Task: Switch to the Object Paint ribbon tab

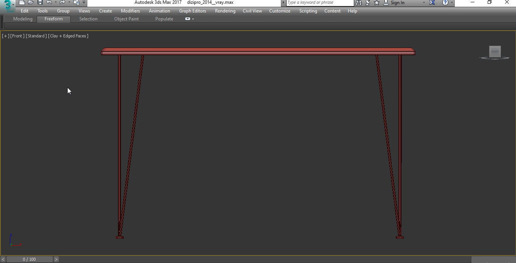Action: [126, 19]
